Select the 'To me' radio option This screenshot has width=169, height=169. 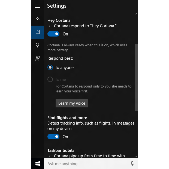pyautogui.click(x=50, y=80)
